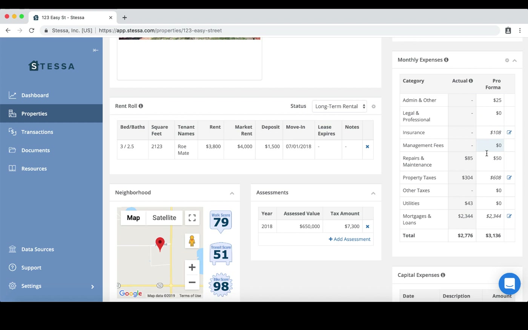Click the Stessa logo
The width and height of the screenshot is (528, 330).
[52, 66]
